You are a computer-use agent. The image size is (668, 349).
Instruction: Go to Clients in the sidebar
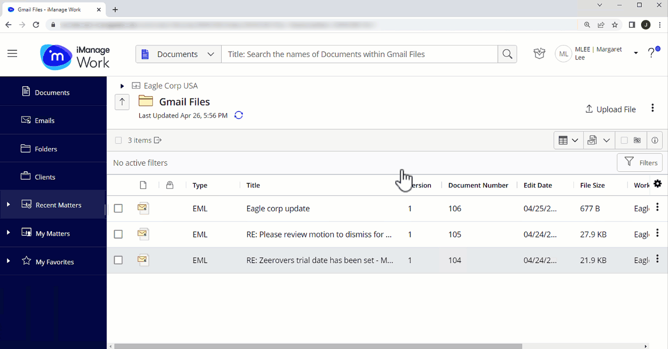point(45,177)
